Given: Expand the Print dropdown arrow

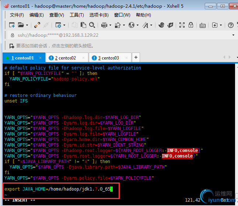Looking at the screenshot, I should pyautogui.click(x=110, y=25).
